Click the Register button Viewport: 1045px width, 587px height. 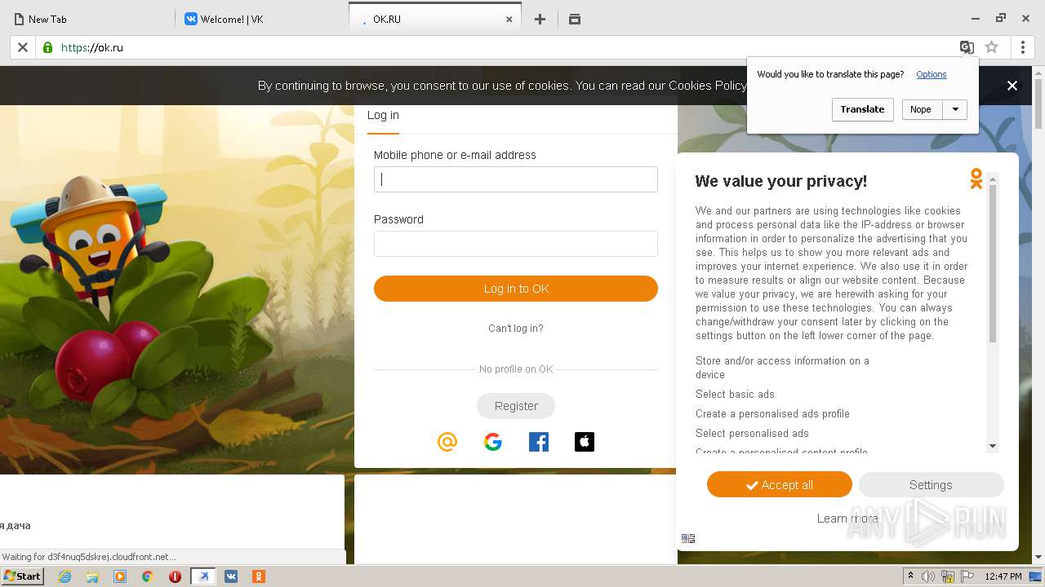(516, 406)
